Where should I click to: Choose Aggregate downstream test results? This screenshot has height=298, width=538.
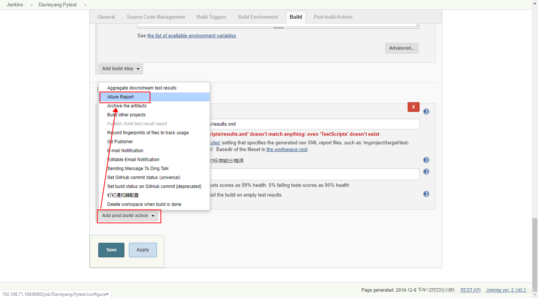pos(154,88)
